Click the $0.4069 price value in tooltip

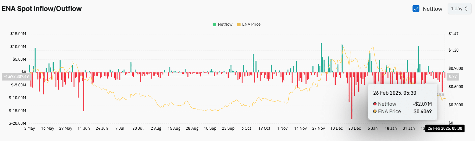point(422,111)
